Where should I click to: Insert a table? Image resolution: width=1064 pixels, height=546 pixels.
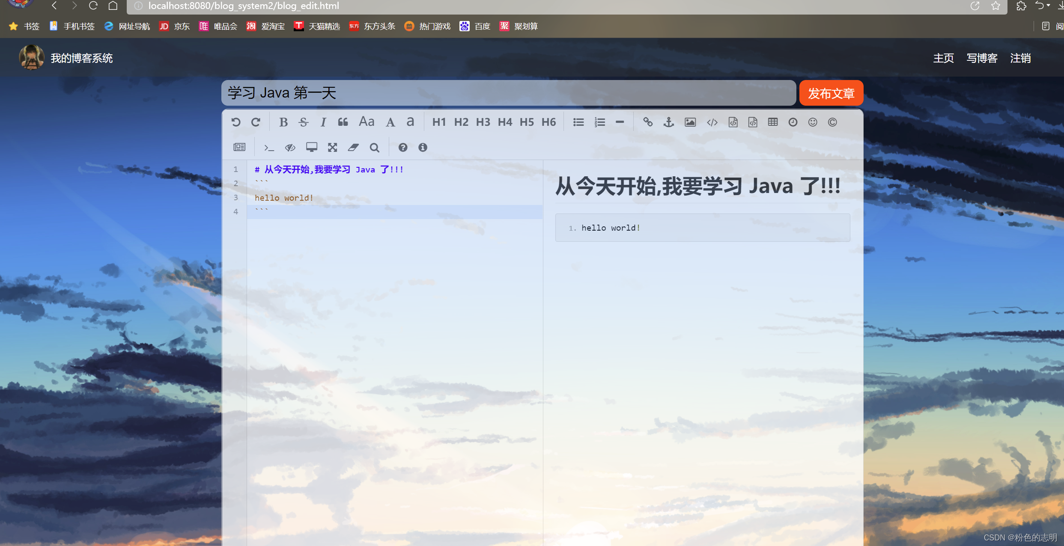(x=773, y=122)
